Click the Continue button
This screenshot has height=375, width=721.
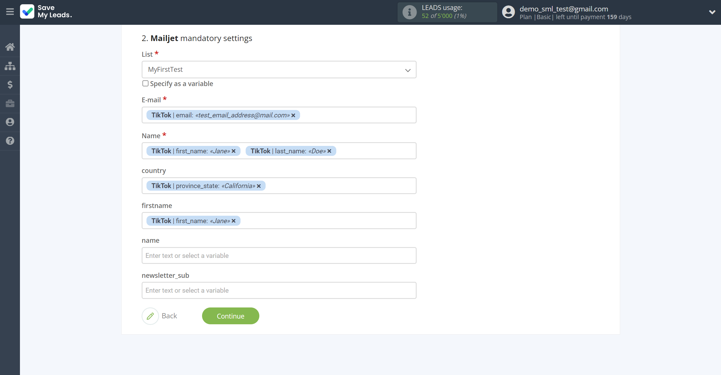(231, 316)
